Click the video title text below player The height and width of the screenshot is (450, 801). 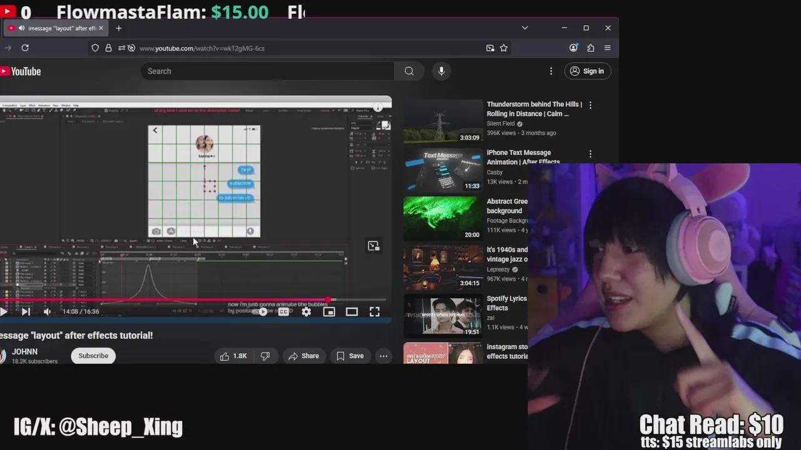coord(76,336)
